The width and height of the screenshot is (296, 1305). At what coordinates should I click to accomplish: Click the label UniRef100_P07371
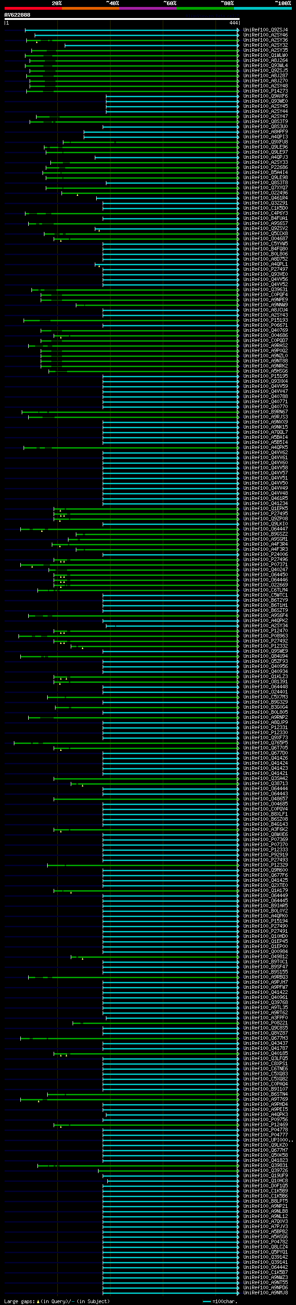click(x=265, y=564)
